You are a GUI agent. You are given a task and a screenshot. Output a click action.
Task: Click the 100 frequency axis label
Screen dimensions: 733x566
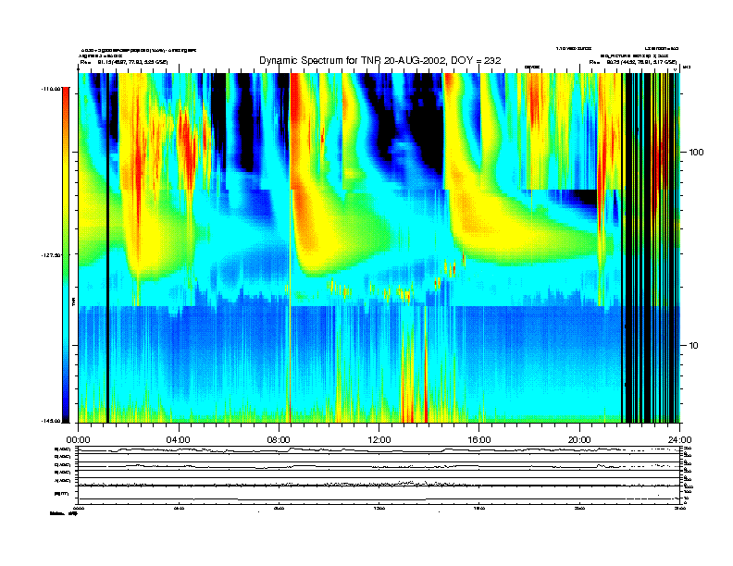pos(697,153)
